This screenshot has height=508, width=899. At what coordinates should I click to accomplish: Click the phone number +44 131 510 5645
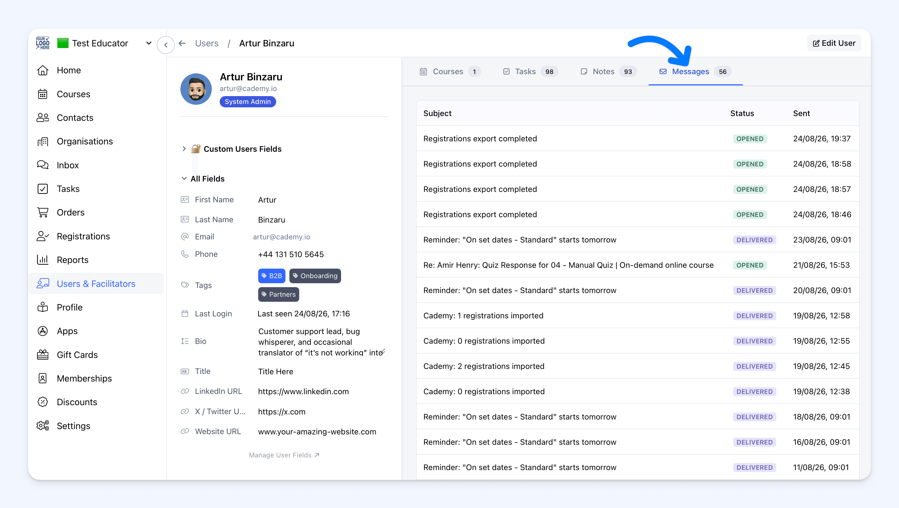pos(291,254)
